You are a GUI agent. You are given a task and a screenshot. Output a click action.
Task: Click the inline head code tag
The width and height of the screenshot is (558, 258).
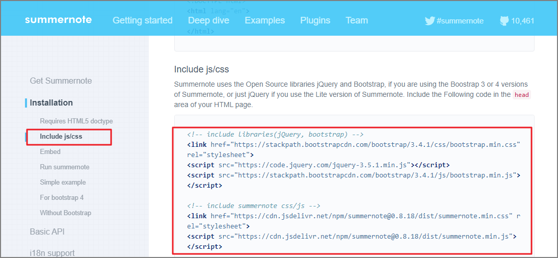[x=522, y=95]
